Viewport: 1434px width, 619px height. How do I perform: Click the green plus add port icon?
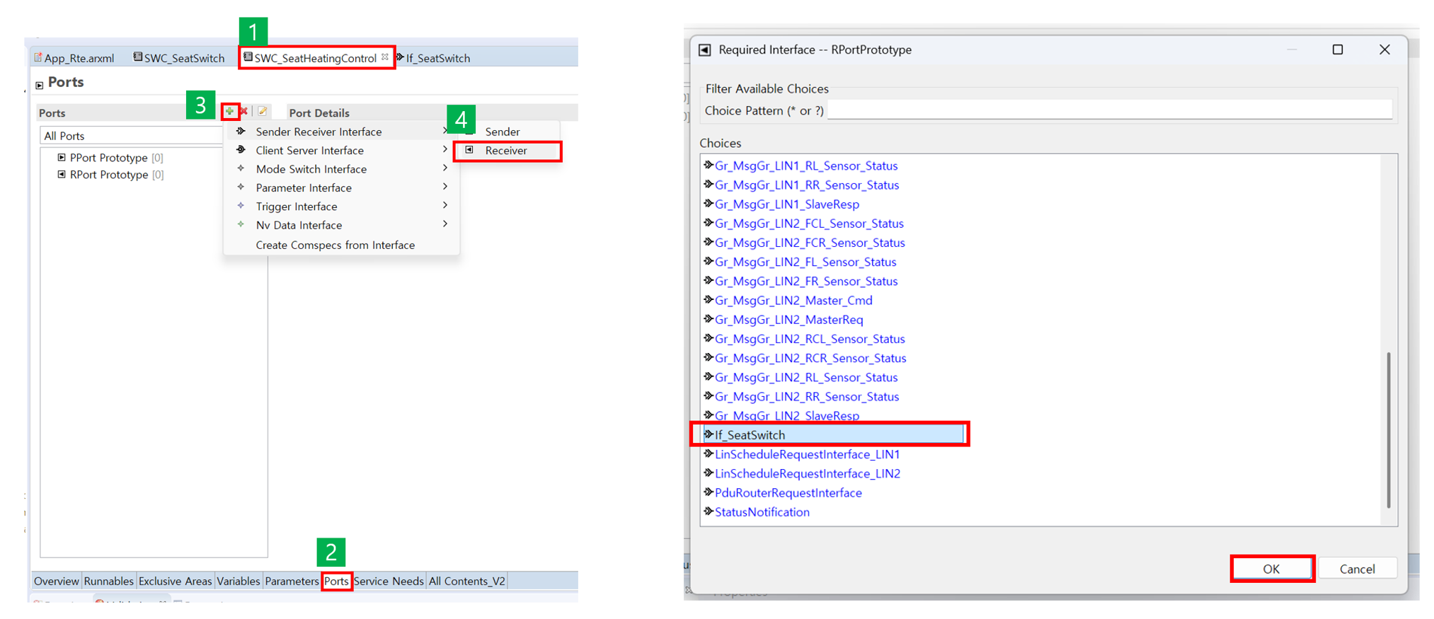(229, 112)
